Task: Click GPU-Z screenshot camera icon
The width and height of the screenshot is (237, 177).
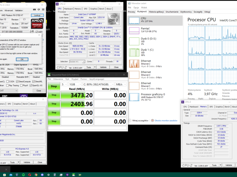Action: (x=34, y=9)
